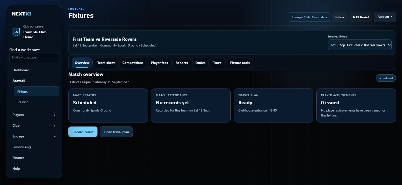Open the Inbox
Image resolution: width=402 pixels, height=185 pixels.
(x=340, y=17)
